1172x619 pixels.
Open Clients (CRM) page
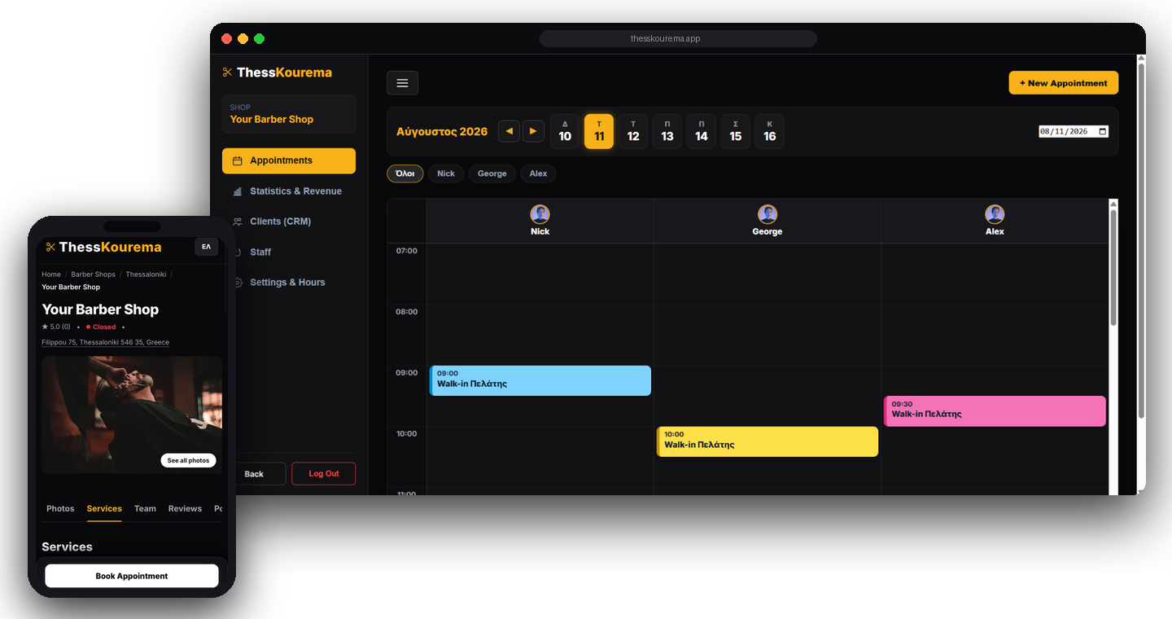(289, 222)
